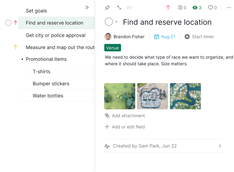Open the status dropdown arrow beside title
Image resolution: width=234 pixels, height=172 pixels.
pos(116,22)
